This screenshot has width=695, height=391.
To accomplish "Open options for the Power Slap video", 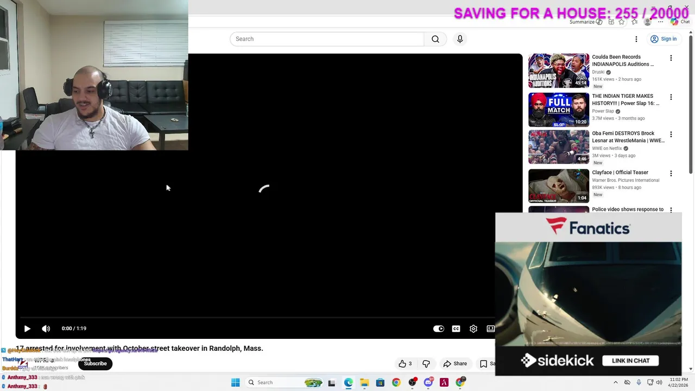I will click(671, 97).
